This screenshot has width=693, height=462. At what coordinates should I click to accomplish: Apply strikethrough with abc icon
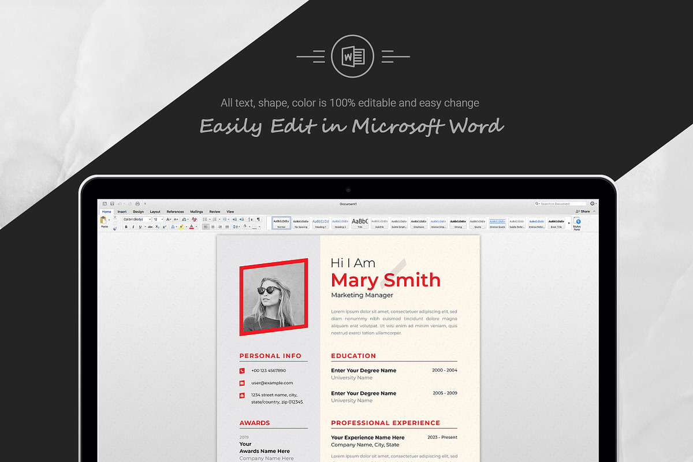click(150, 226)
